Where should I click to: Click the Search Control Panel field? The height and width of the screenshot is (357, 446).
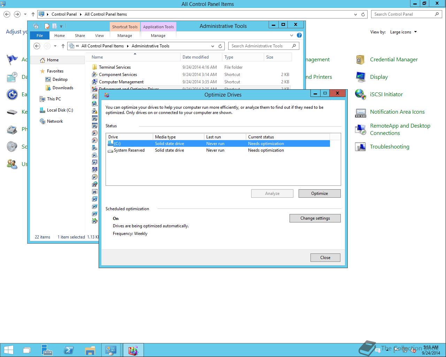407,14
